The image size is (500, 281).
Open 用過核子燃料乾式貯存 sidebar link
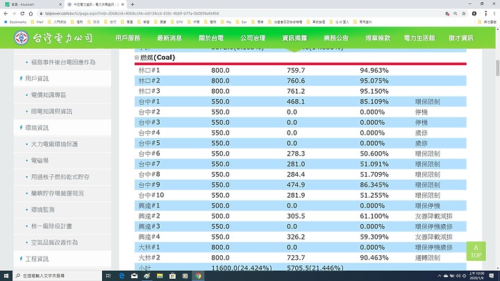click(60, 177)
